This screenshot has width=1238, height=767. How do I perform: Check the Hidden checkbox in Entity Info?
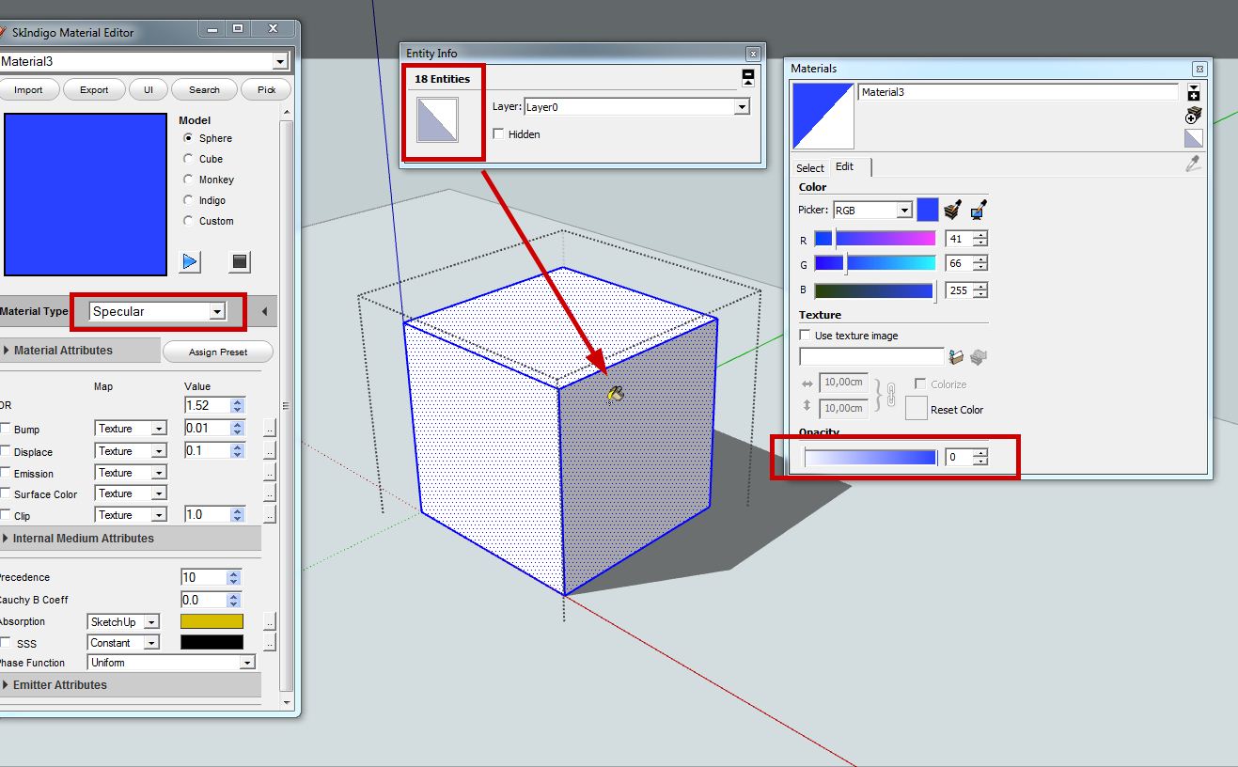tap(498, 134)
